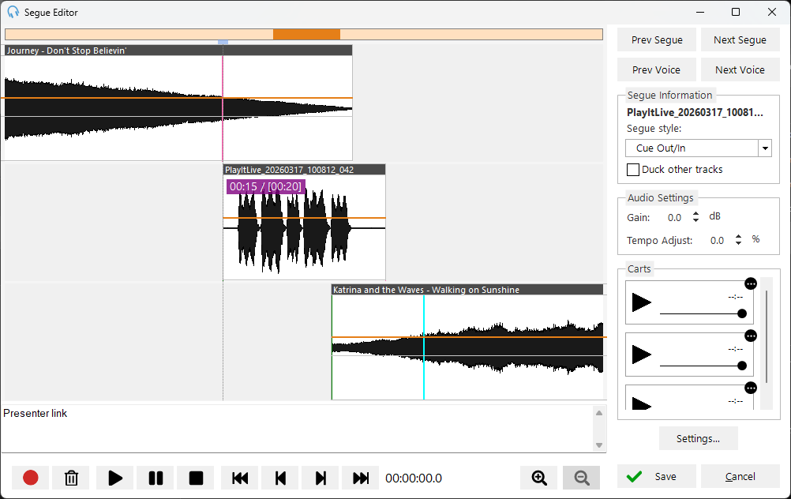
Task: Open the first cart's options menu
Action: tap(751, 284)
